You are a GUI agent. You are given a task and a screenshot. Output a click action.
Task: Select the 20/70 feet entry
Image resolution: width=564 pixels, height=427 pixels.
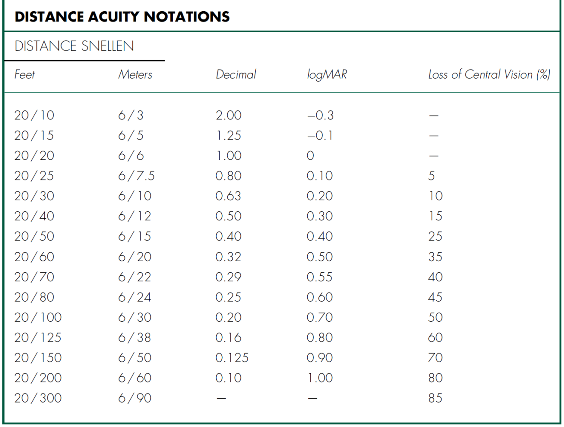34,277
